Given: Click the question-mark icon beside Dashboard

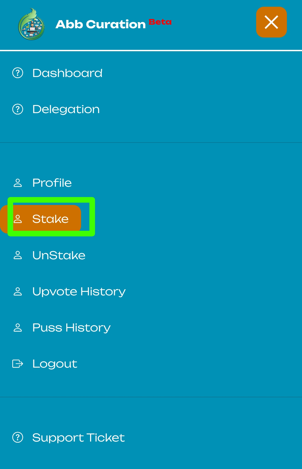Looking at the screenshot, I should point(18,73).
